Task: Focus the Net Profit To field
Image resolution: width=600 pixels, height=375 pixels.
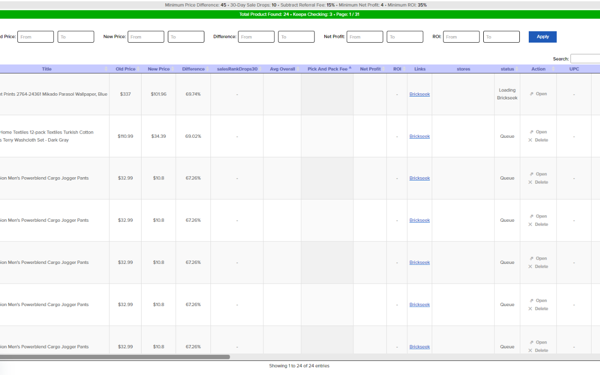Action: (x=405, y=37)
